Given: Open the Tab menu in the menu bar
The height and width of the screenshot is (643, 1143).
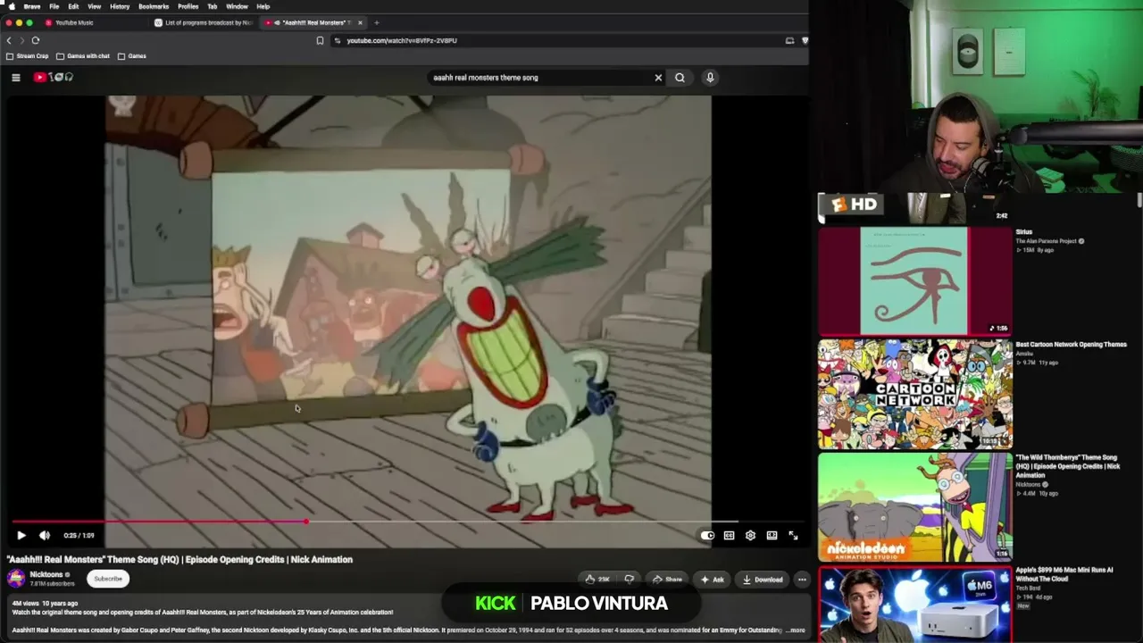Looking at the screenshot, I should click(213, 6).
